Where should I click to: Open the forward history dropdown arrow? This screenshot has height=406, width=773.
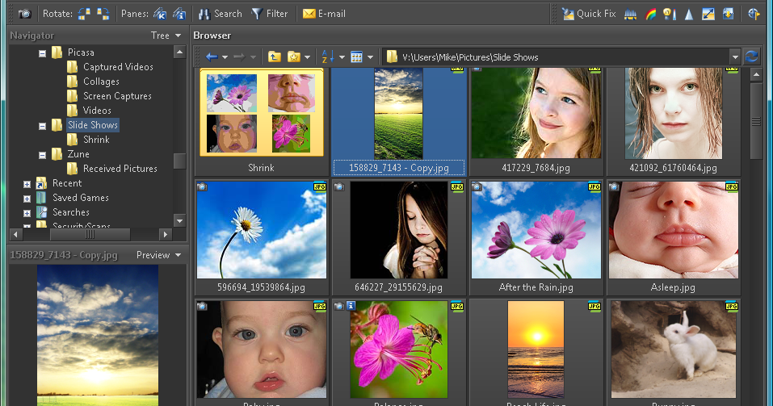pos(253,57)
